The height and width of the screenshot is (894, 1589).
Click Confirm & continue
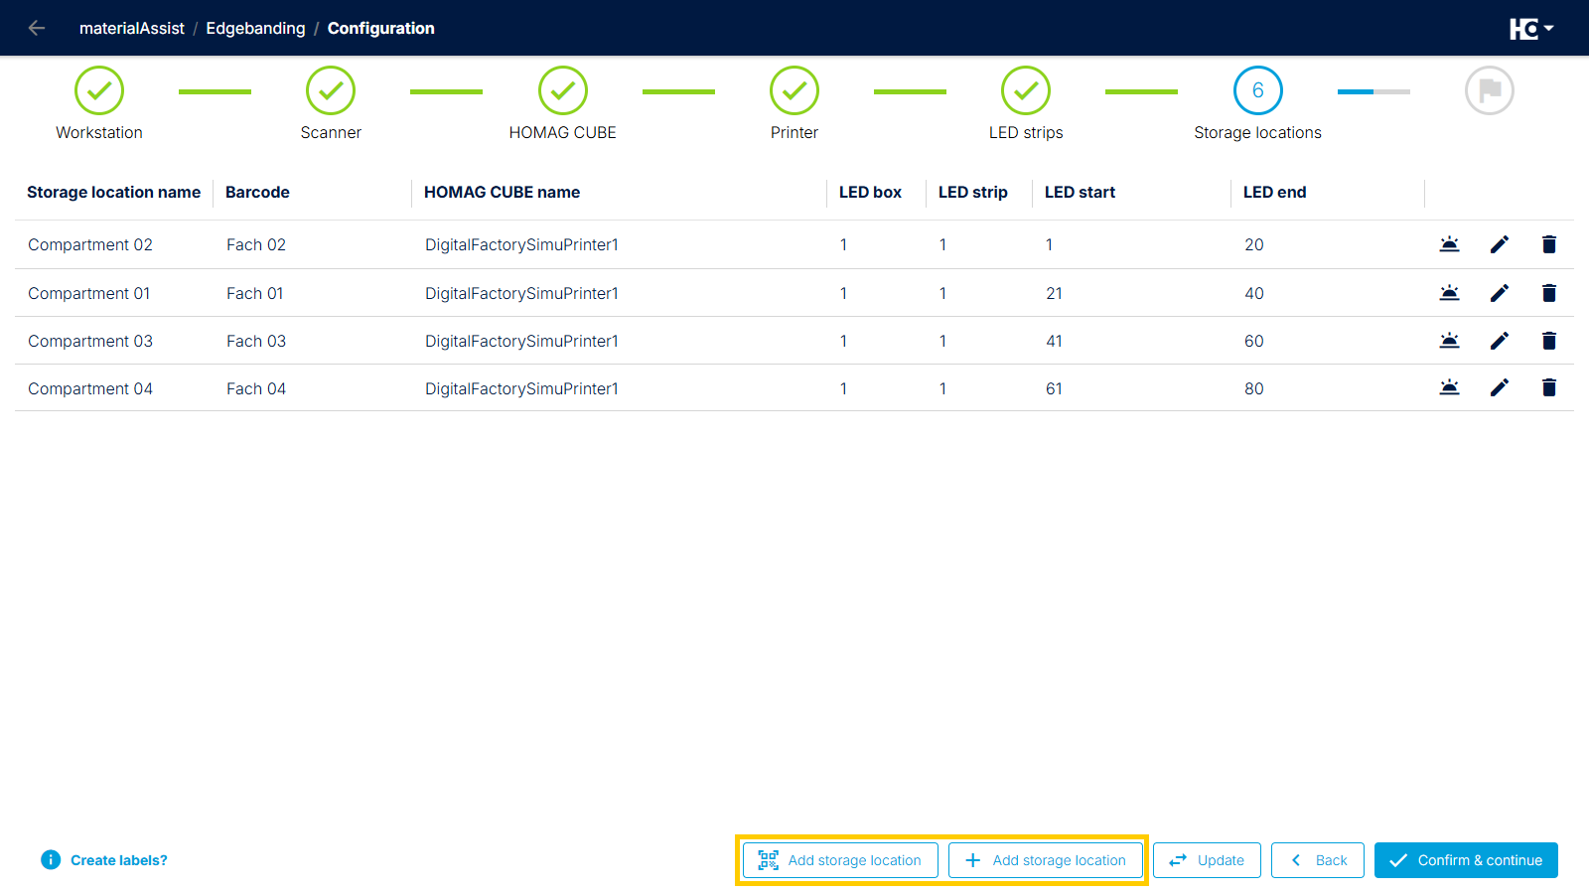[1466, 860]
